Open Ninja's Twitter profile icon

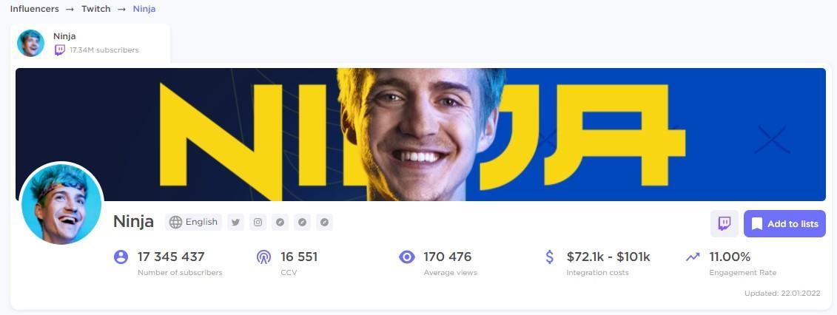[x=235, y=223]
